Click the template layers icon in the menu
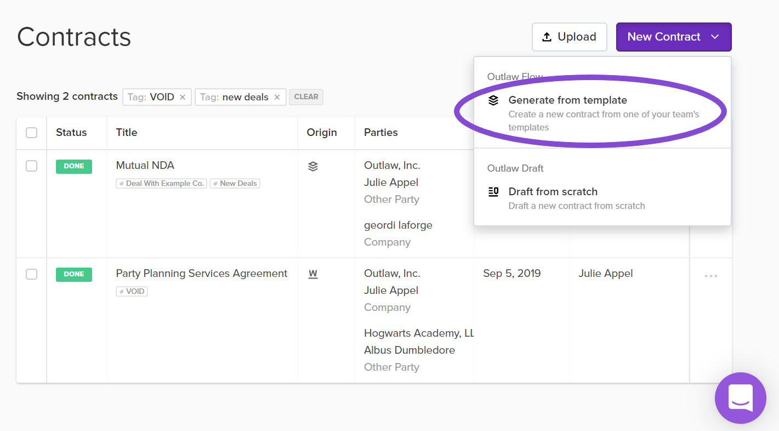779x431 pixels. coord(493,100)
